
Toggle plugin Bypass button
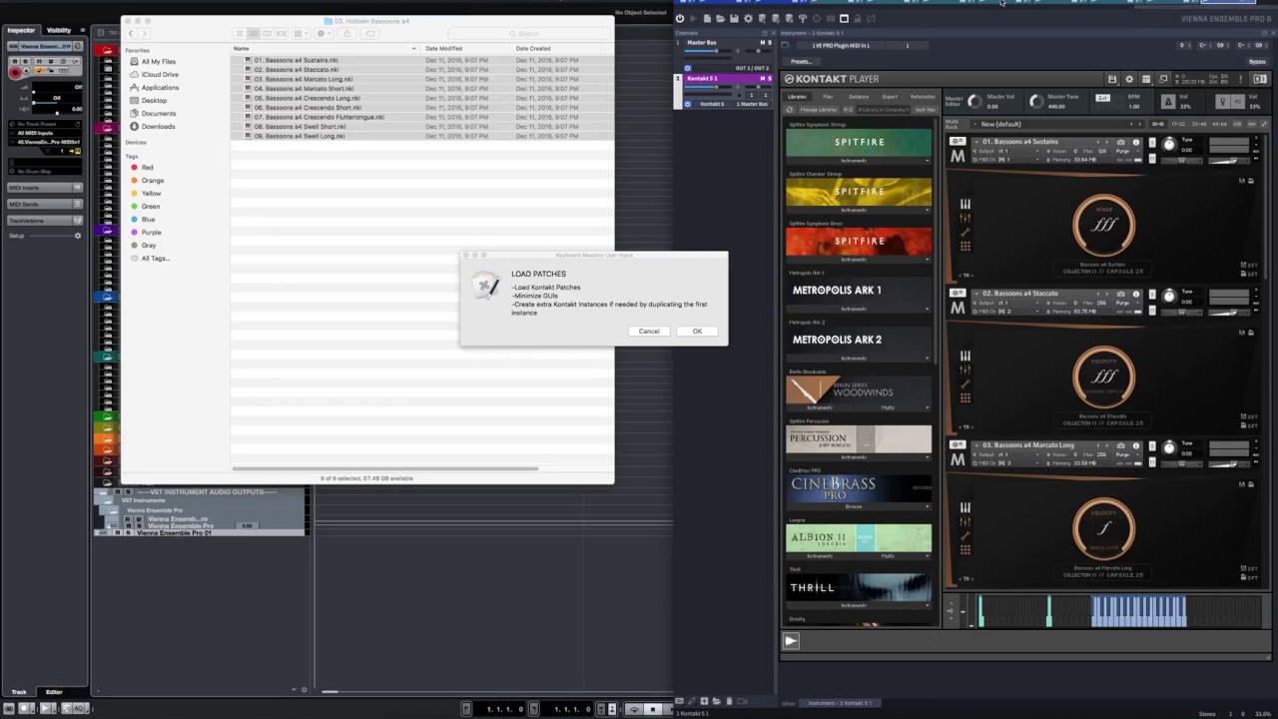[x=1257, y=62]
